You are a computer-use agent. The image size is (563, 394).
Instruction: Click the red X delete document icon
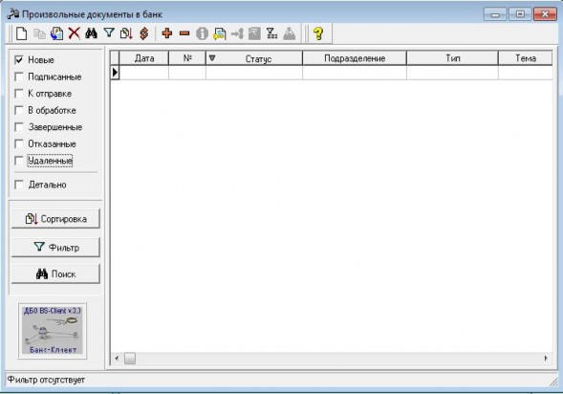point(75,33)
